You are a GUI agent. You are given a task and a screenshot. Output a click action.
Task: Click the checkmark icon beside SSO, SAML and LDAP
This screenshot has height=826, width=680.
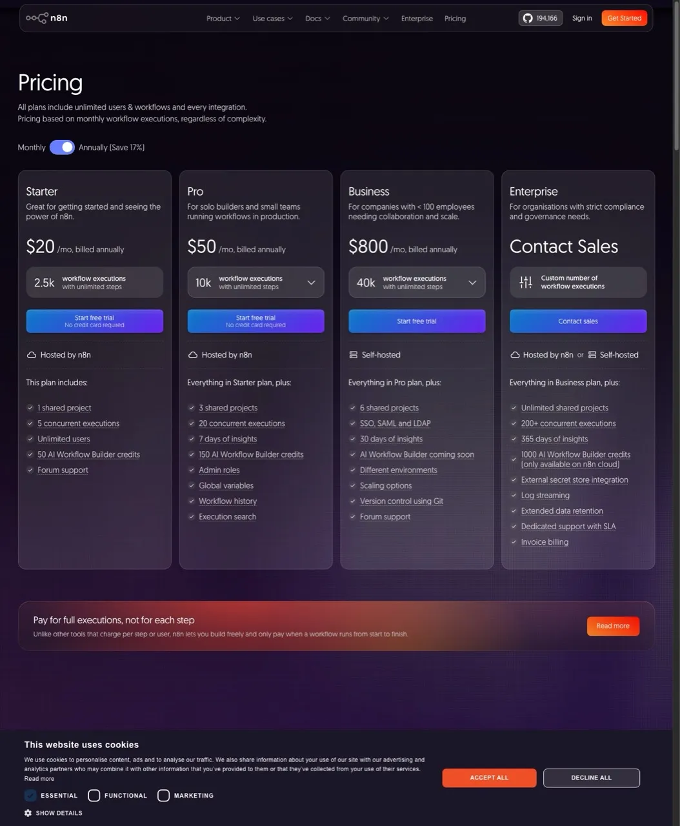[353, 423]
